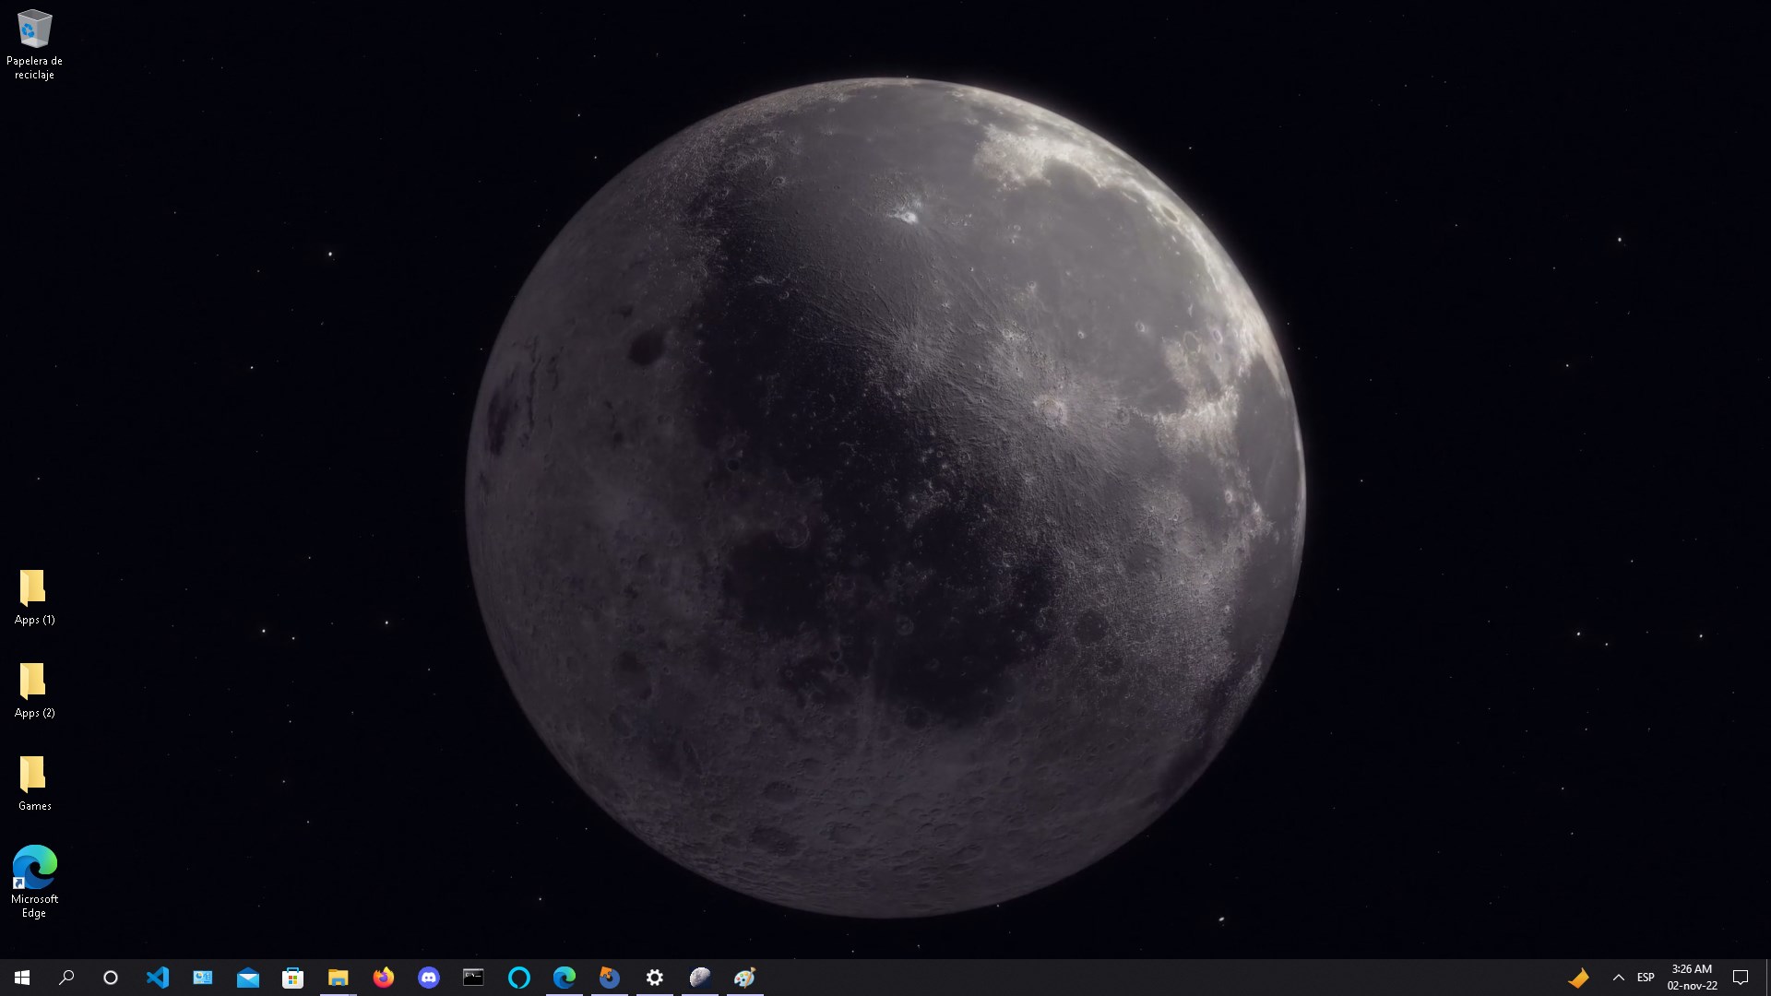The height and width of the screenshot is (996, 1771).
Task: Open Discord from the taskbar
Action: [428, 978]
